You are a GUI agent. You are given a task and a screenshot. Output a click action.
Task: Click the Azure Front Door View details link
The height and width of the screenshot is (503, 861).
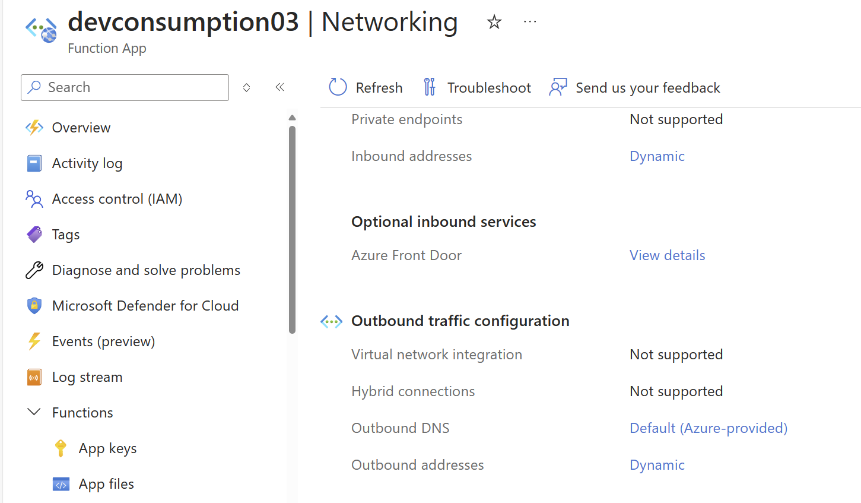(667, 255)
